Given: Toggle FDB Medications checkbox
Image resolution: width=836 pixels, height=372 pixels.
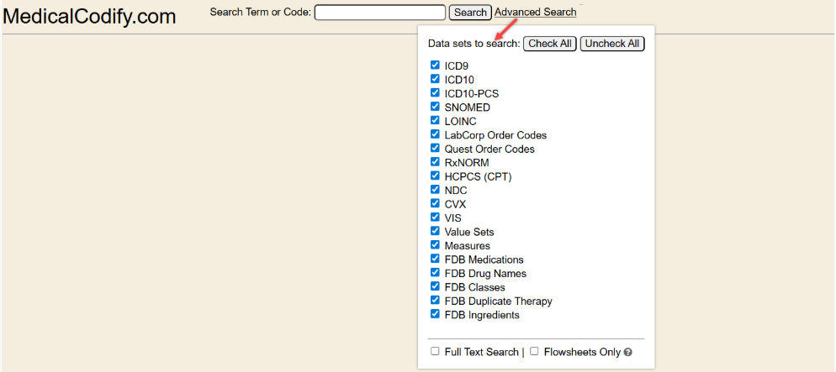Looking at the screenshot, I should coord(435,259).
